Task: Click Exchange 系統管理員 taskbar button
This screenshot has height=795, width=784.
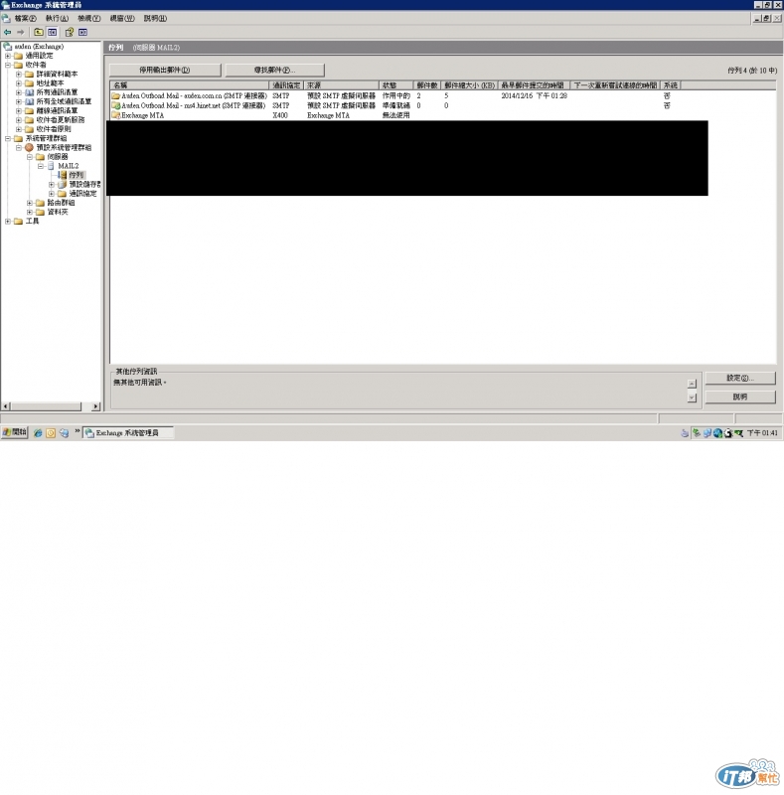Action: click(x=128, y=433)
